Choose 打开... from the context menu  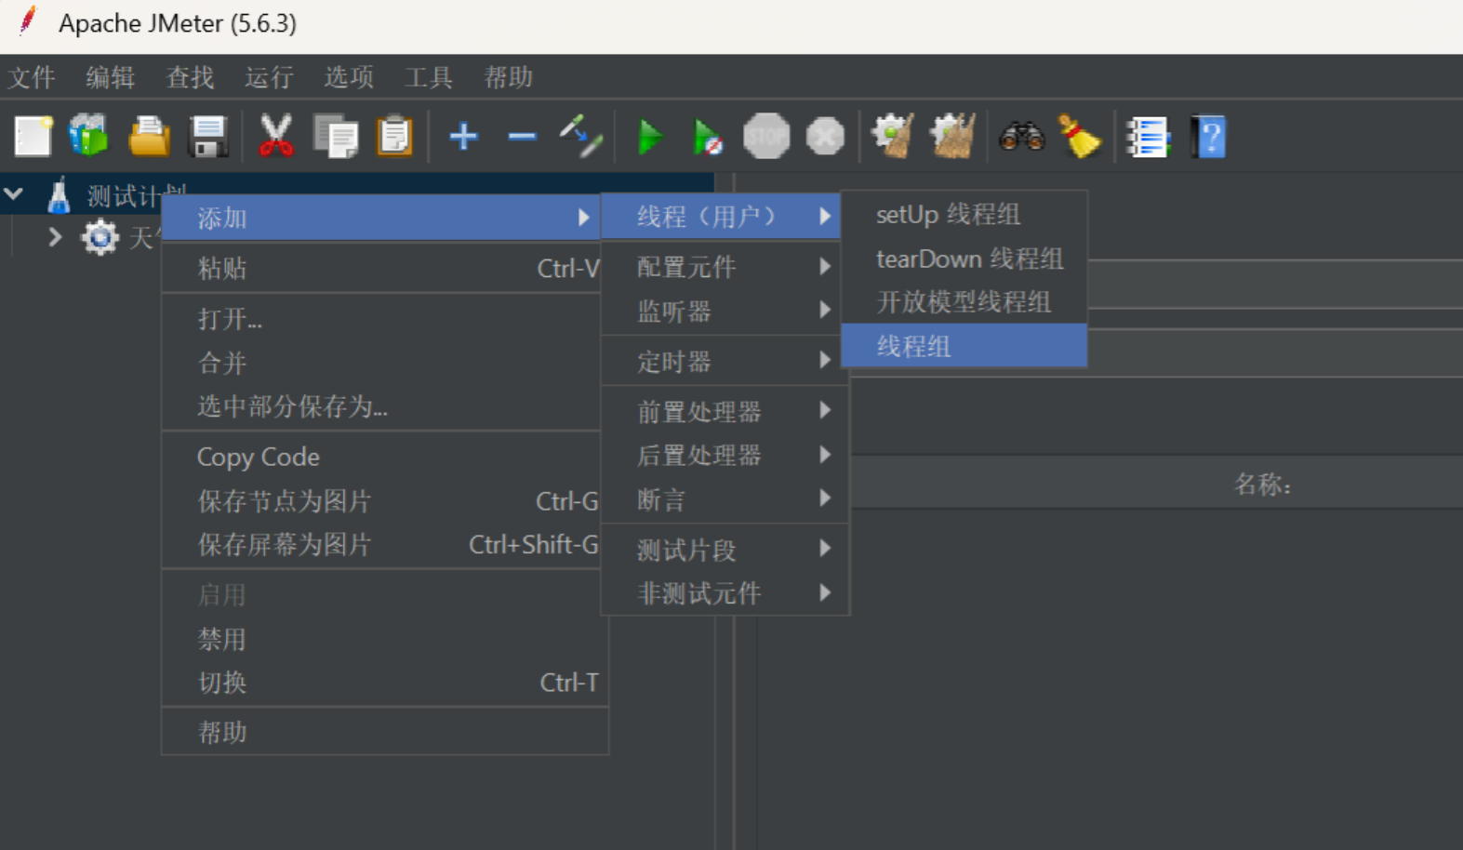coord(381,319)
